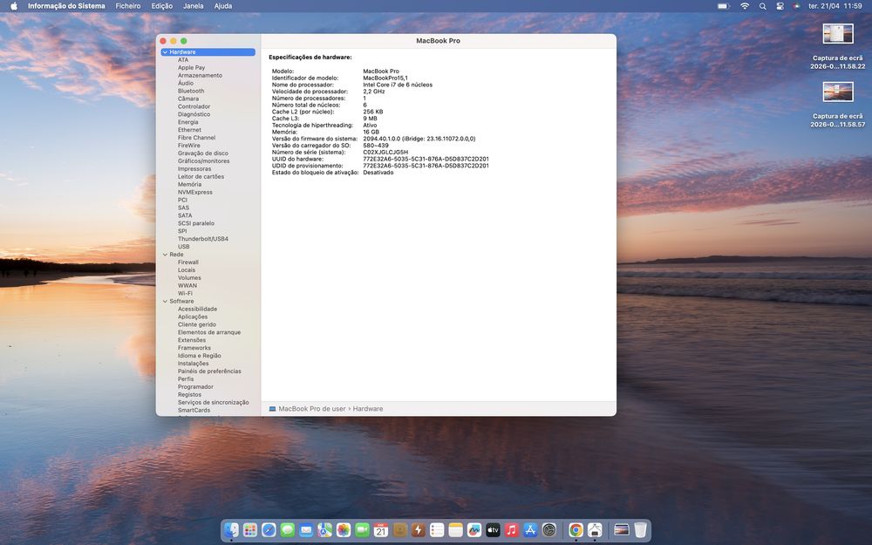Viewport: 872px width, 545px height.
Task: Select Extensões under Software
Action: (x=192, y=340)
